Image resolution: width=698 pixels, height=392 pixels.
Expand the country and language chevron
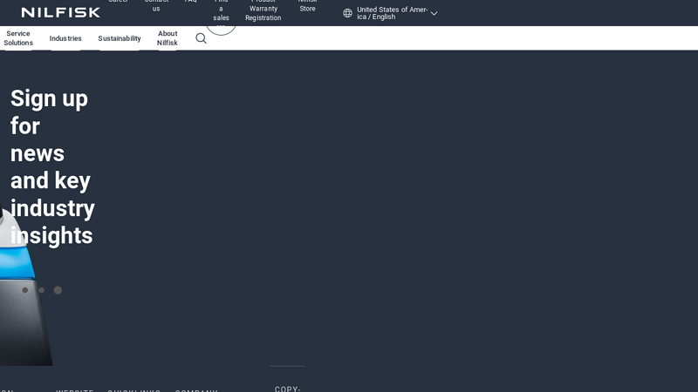click(x=434, y=13)
